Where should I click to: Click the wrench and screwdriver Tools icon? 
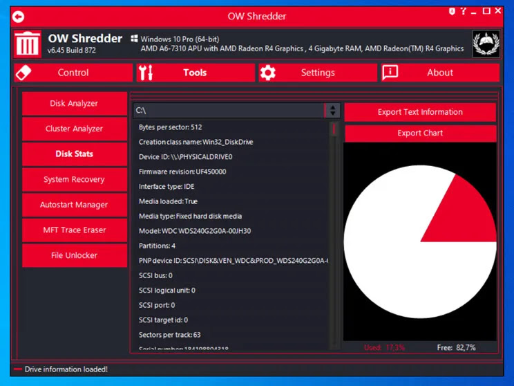tap(146, 73)
